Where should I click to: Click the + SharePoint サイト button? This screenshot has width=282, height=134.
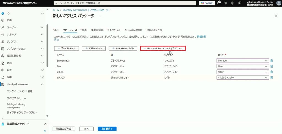click(x=123, y=48)
